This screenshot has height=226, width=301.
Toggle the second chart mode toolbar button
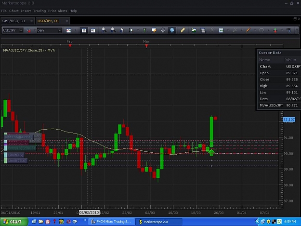click(93, 30)
